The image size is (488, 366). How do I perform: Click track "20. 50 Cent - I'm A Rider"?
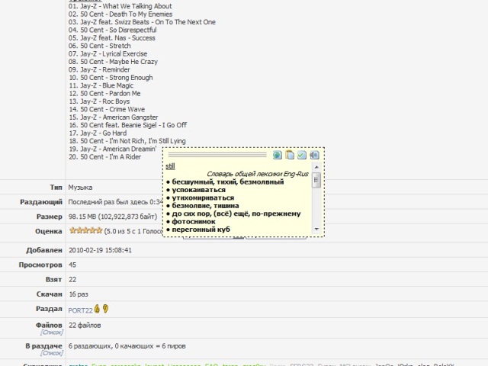point(105,157)
